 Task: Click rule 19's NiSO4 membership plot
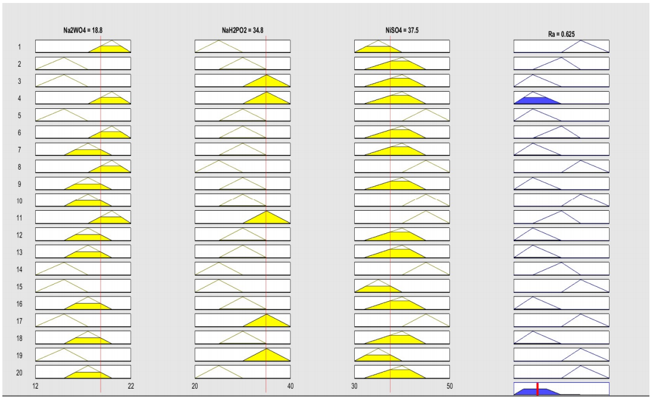402,355
